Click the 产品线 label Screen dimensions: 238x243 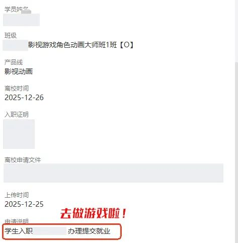click(x=14, y=62)
